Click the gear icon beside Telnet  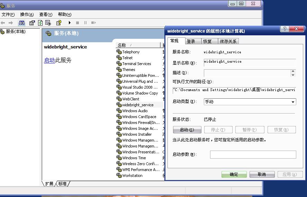tap(119, 57)
